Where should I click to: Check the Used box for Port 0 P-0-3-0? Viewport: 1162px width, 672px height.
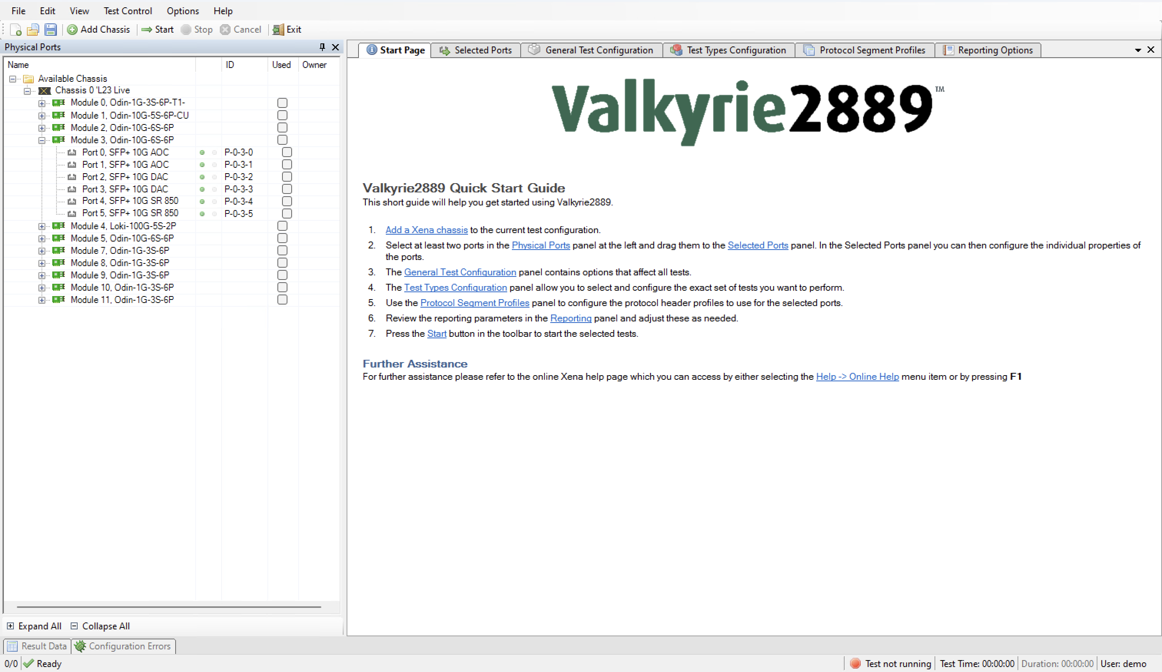(x=287, y=152)
